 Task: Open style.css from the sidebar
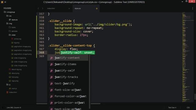[x=14, y=20]
